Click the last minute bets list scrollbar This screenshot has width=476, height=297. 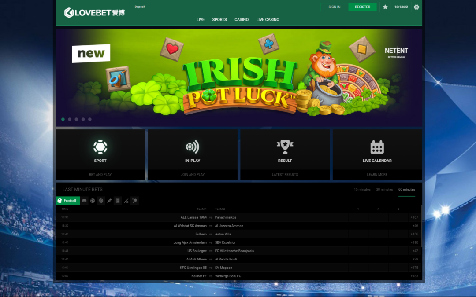(421, 226)
